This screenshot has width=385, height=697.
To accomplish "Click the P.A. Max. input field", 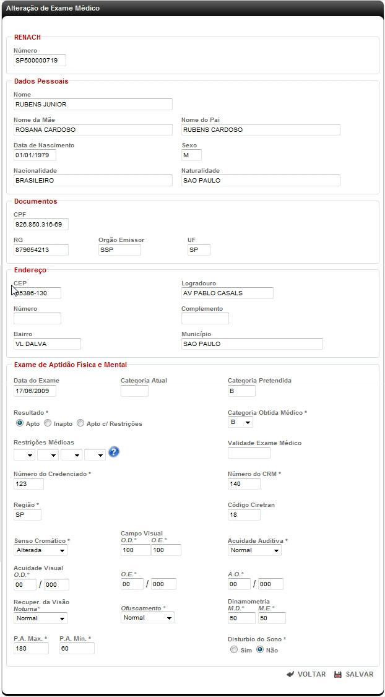I will pyautogui.click(x=31, y=649).
